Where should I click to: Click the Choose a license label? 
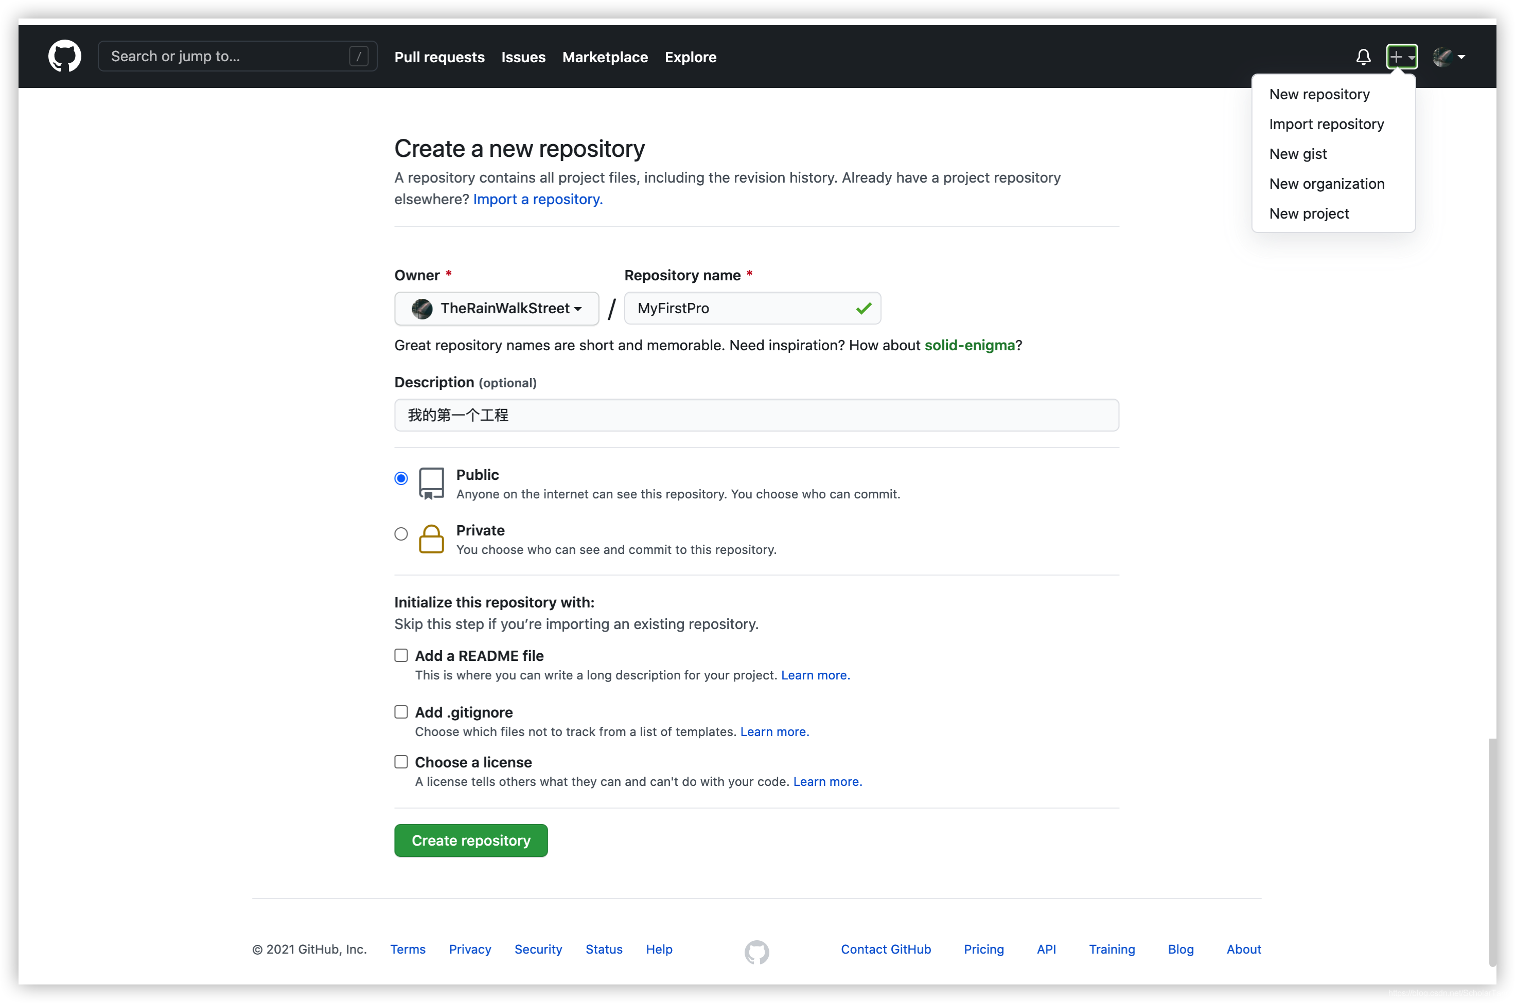[473, 762]
